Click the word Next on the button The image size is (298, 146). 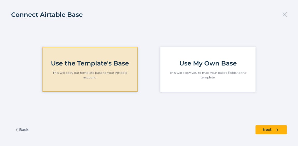coord(267,130)
